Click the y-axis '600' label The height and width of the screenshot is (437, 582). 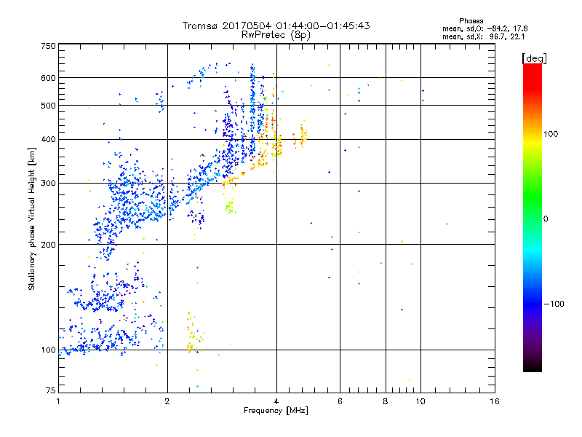[x=49, y=78]
